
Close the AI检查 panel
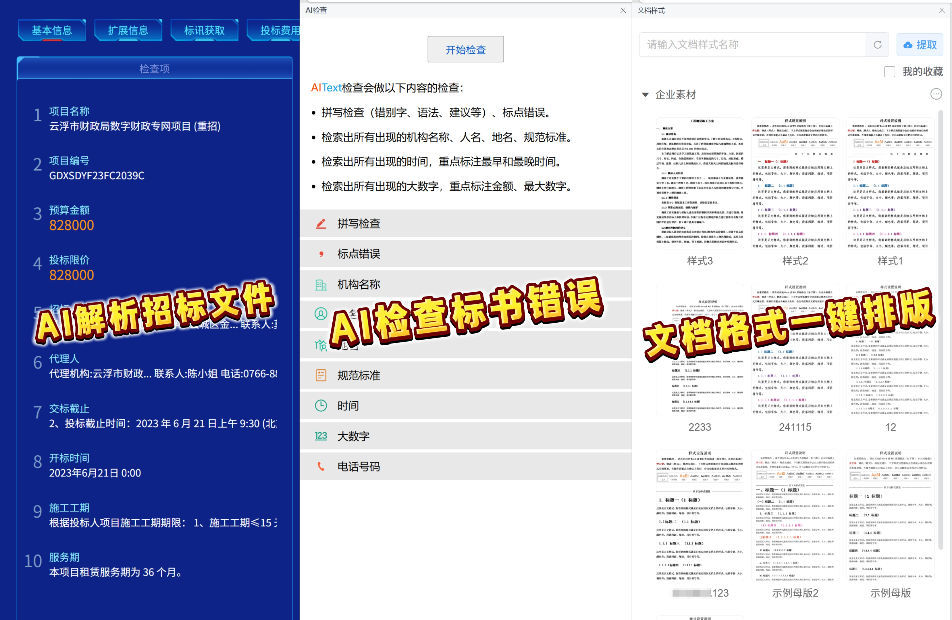click(x=623, y=10)
